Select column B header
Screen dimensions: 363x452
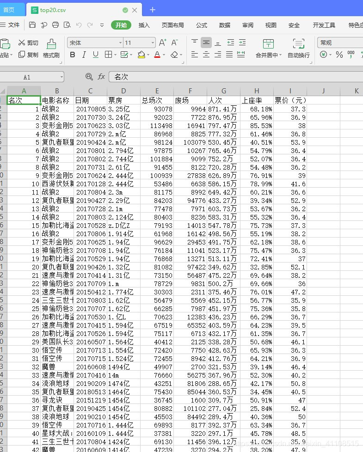tap(57, 91)
